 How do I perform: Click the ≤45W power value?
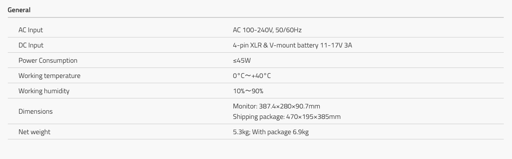(x=242, y=61)
